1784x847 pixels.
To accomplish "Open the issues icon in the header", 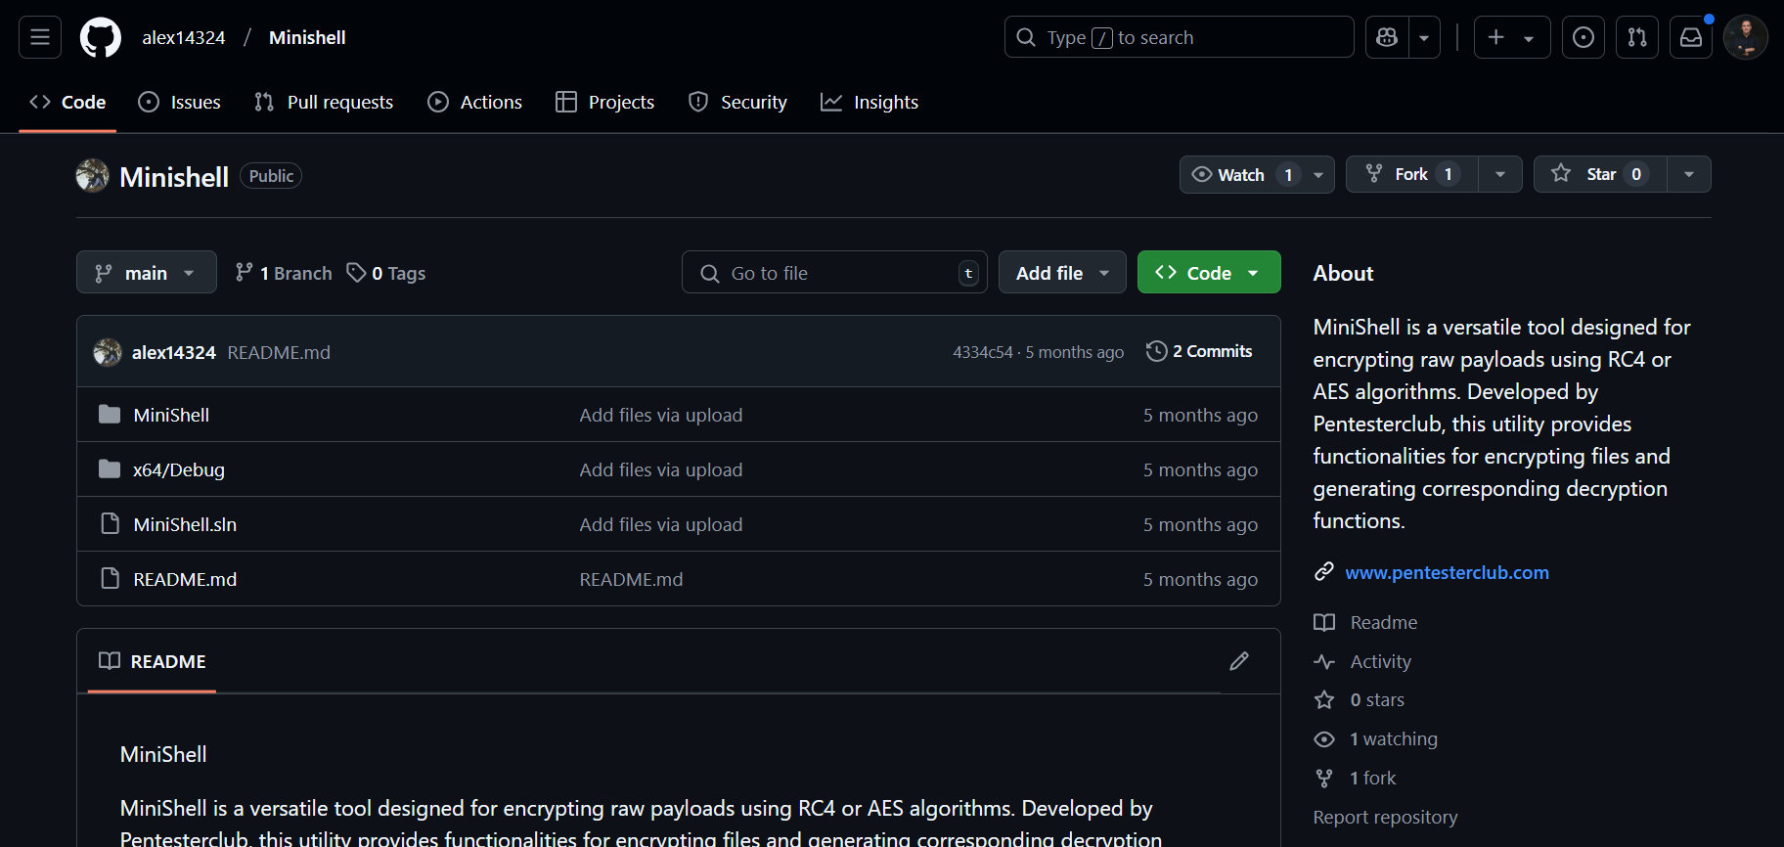I will 1583,37.
